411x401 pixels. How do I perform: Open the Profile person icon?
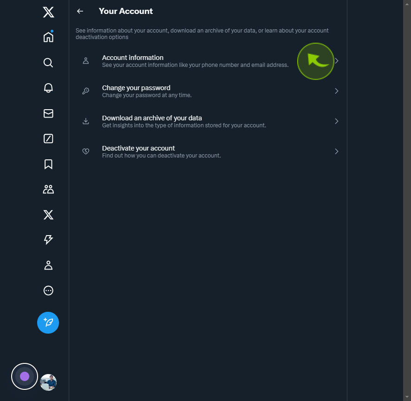[x=48, y=265]
